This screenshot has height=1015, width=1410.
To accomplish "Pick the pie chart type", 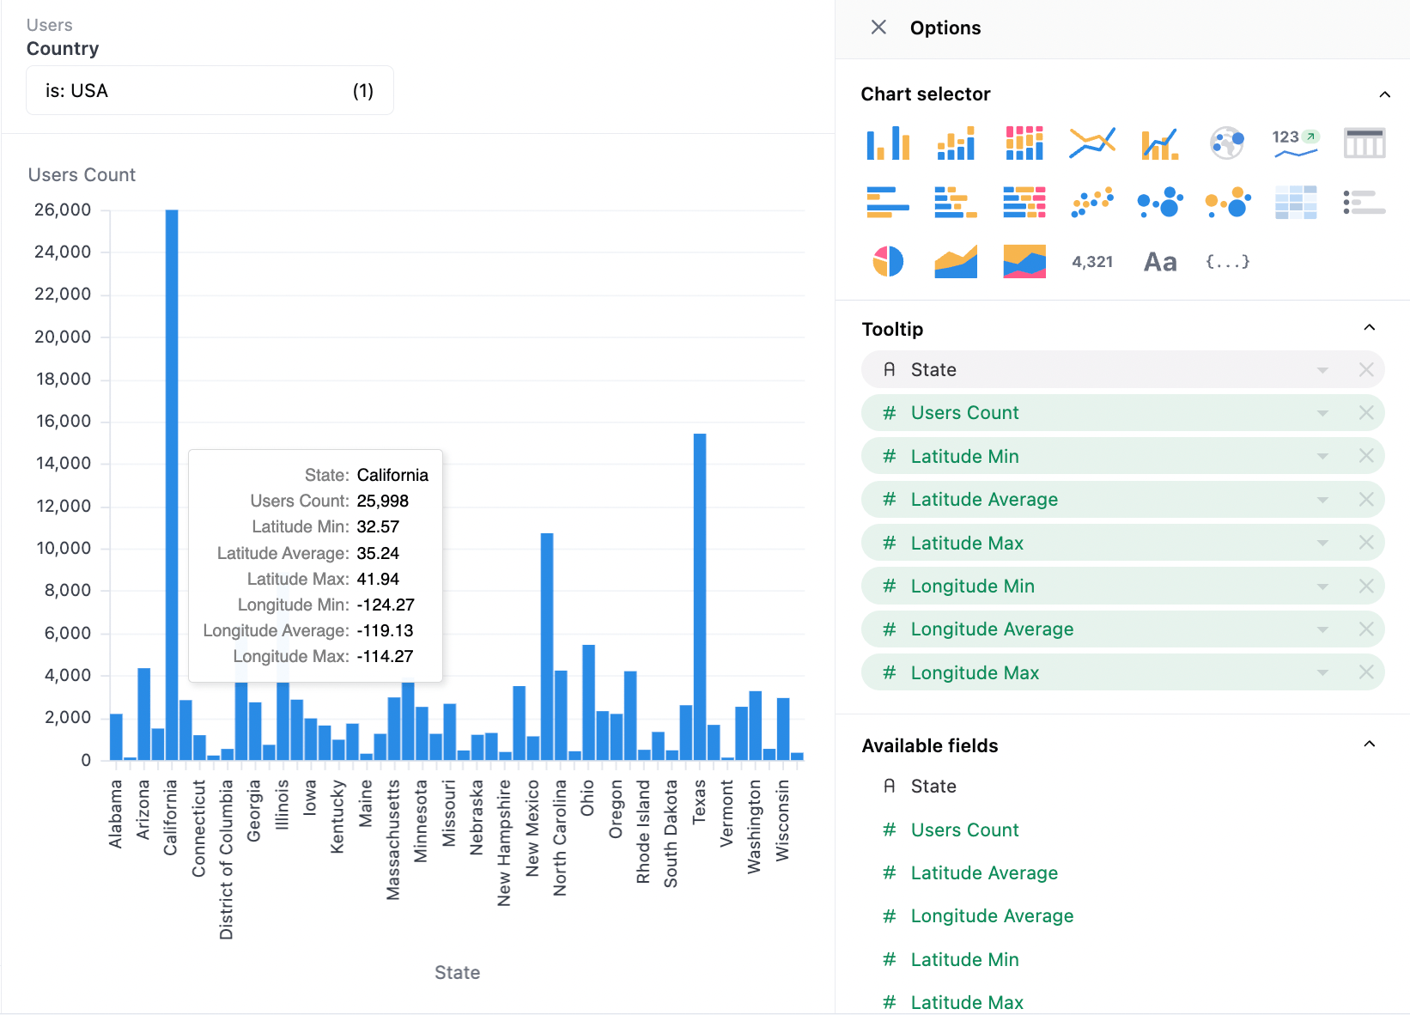I will pyautogui.click(x=888, y=261).
